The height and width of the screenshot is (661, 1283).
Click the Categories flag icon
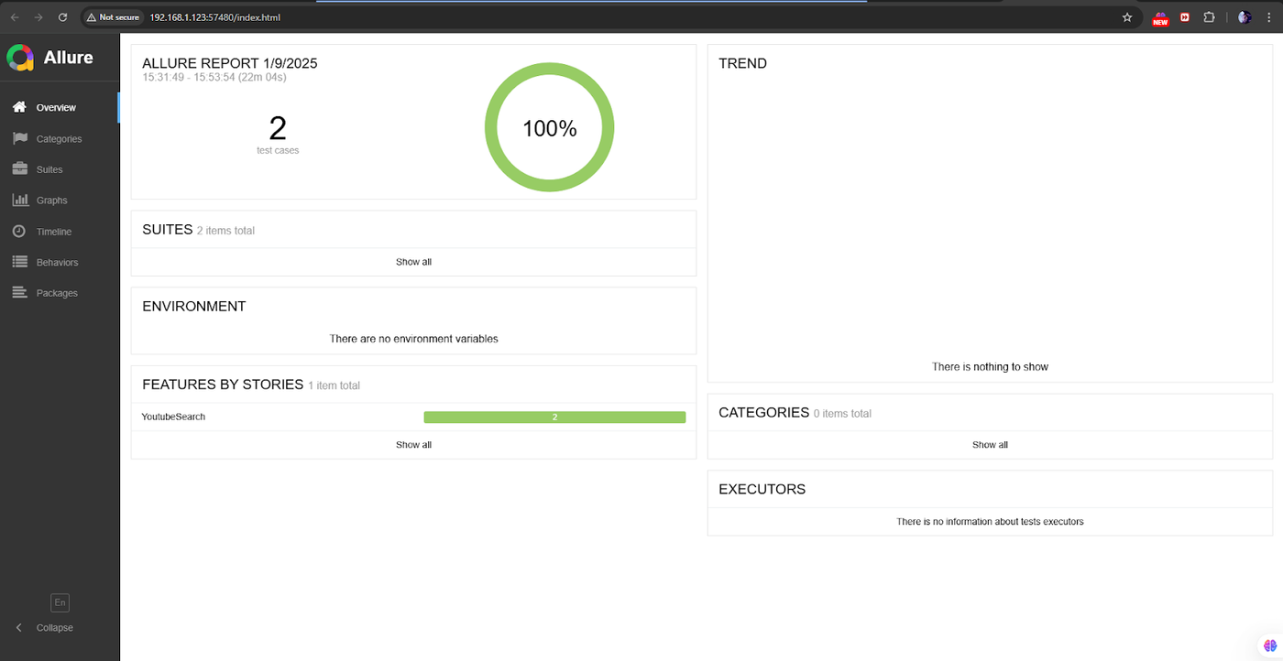[x=19, y=138]
